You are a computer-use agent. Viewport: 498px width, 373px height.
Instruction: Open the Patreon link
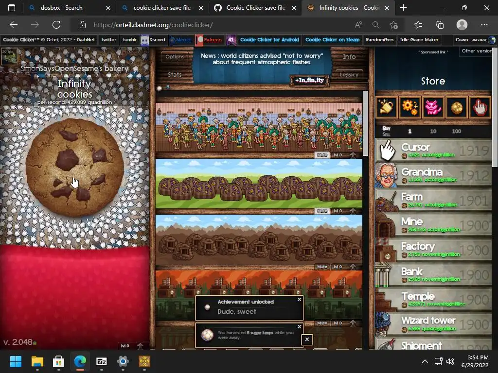coord(213,40)
